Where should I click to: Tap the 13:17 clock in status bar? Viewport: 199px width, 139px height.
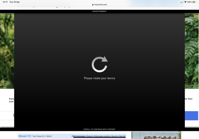(5, 2)
